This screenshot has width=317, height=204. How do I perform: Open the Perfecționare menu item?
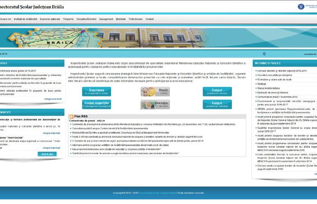tap(135, 19)
